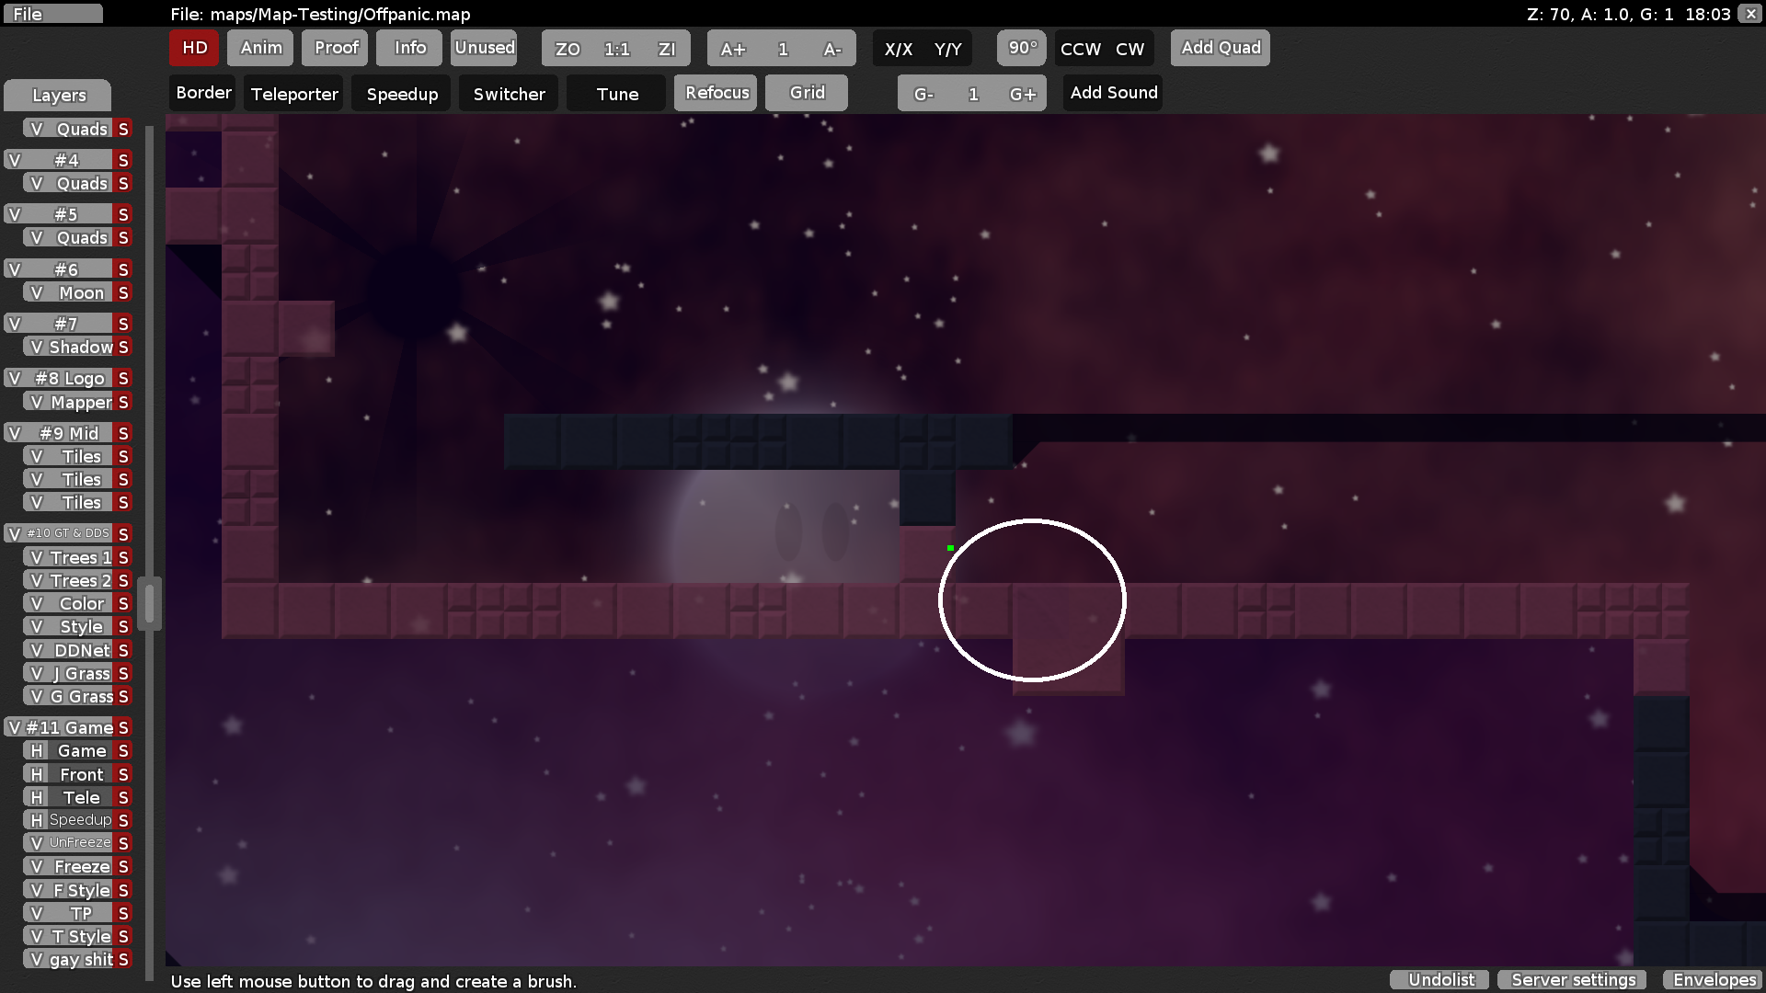The image size is (1766, 993).
Task: Increase the grid size with G+
Action: click(x=1024, y=93)
